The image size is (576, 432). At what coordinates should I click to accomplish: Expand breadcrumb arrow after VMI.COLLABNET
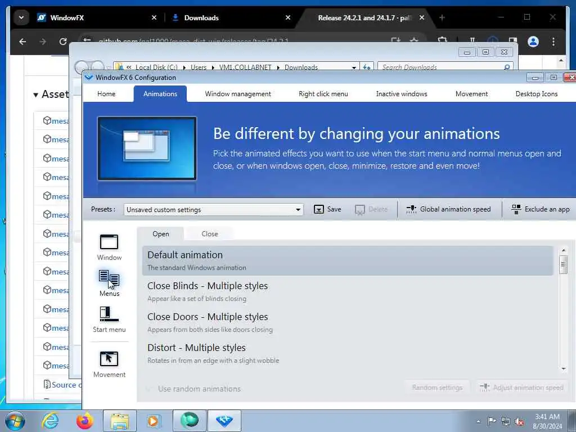278,67
